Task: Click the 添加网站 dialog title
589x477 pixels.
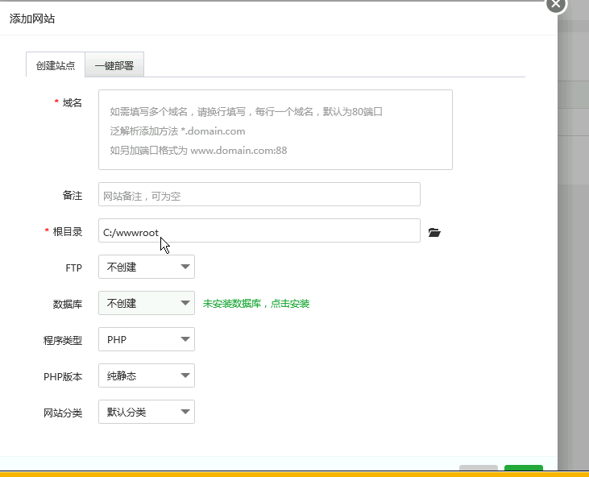Action: tap(33, 19)
